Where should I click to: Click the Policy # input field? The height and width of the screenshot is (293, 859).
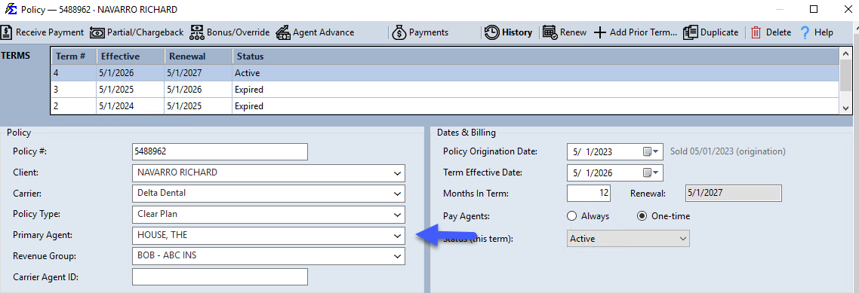220,151
